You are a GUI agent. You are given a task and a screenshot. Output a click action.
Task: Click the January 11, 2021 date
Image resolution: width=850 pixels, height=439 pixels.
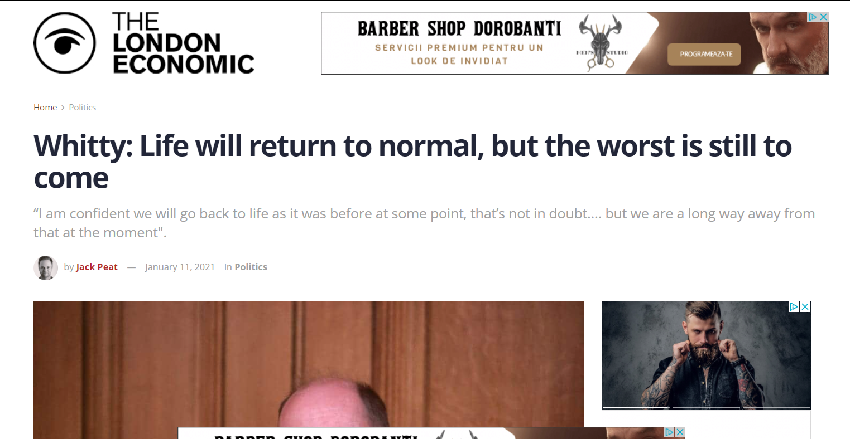pos(180,267)
